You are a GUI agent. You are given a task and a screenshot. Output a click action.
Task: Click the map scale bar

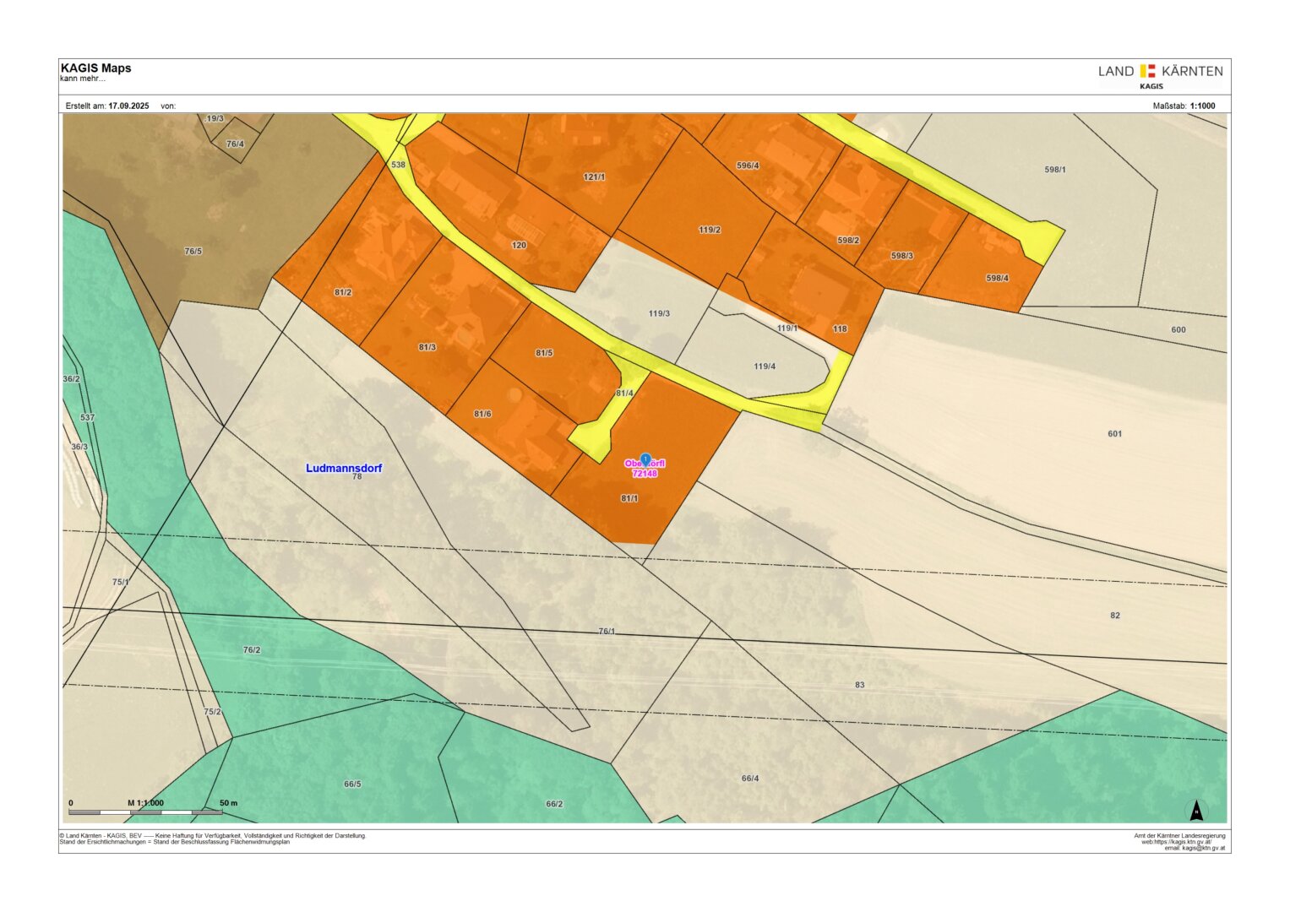coord(145,812)
